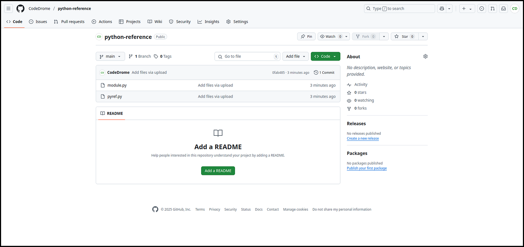Screen dimensions: 524x247
Task: Expand the Copilot dropdown arrow in header
Action: pos(449,9)
